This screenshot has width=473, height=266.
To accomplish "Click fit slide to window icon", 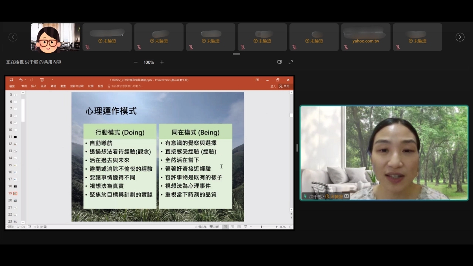I will [291, 227].
